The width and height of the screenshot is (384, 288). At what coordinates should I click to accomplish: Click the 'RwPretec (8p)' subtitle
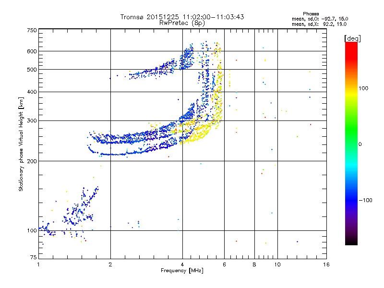(182, 23)
